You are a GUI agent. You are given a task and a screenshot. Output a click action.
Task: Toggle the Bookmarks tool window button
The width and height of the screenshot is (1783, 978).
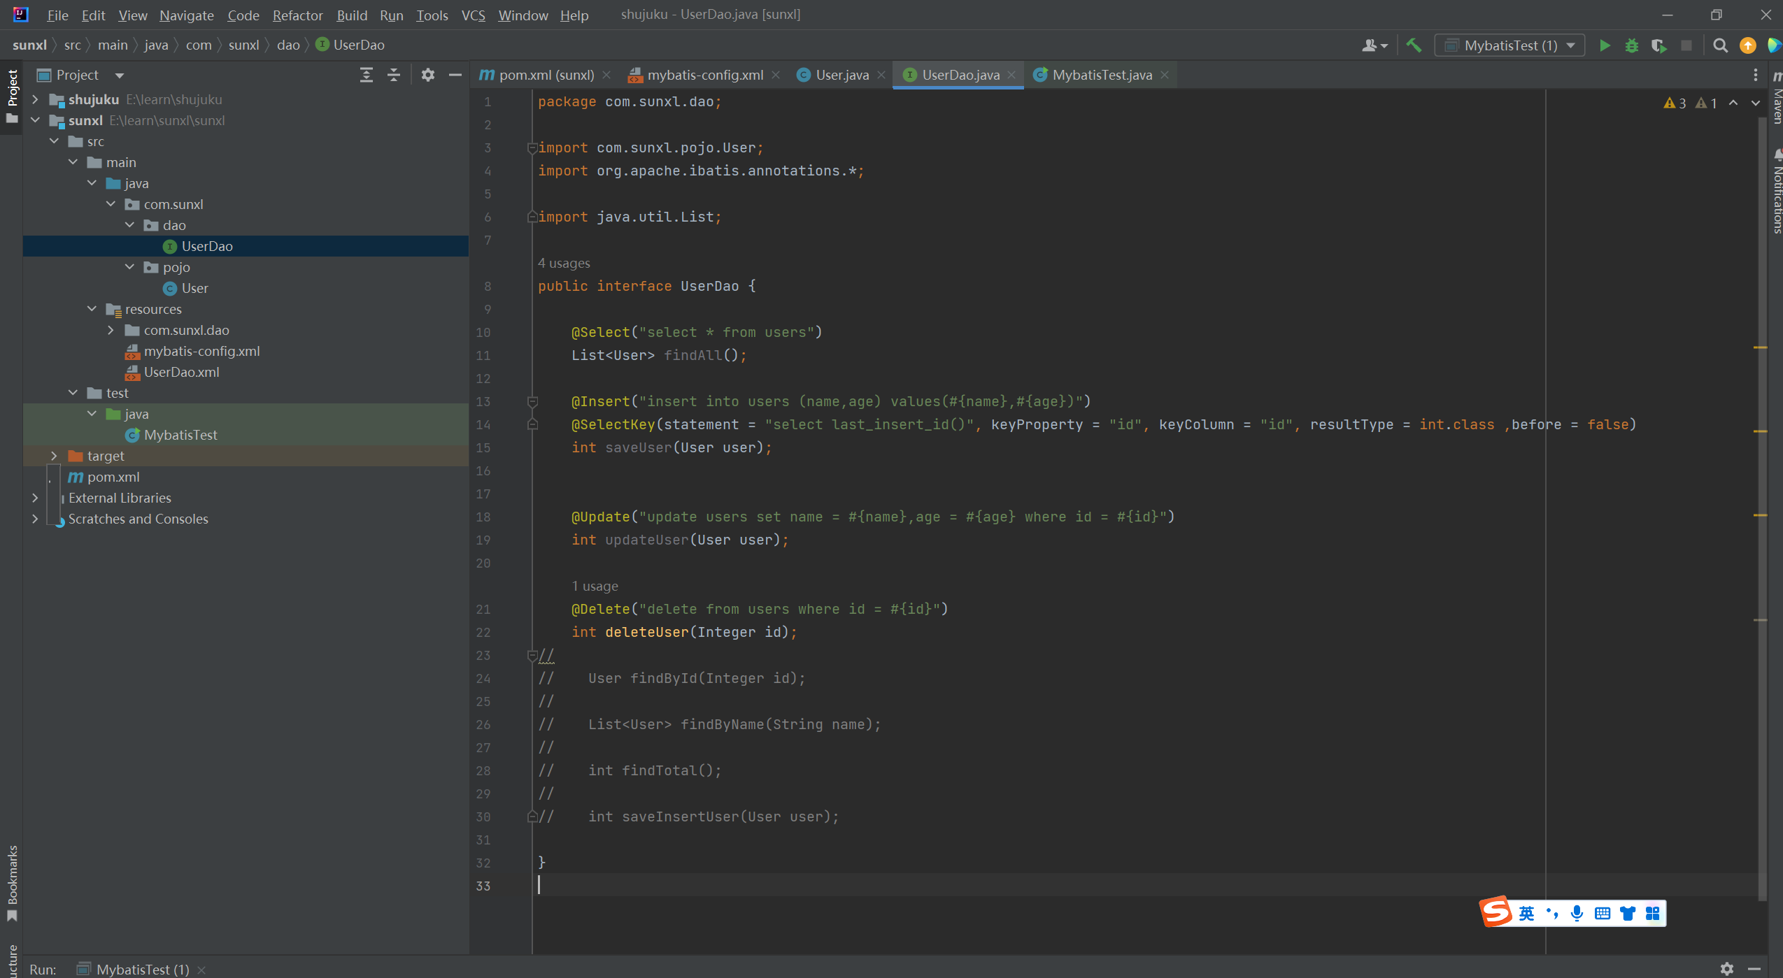(12, 882)
